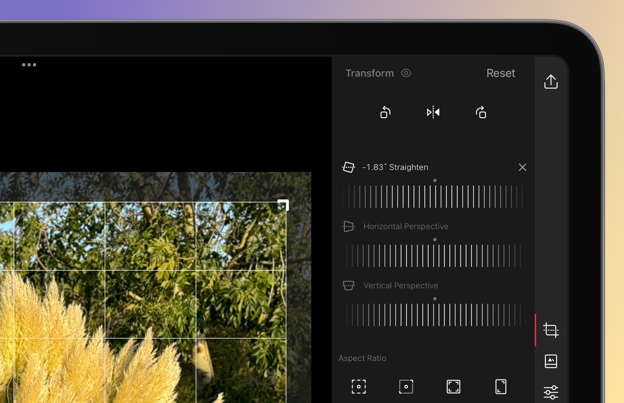Select the original aspect ratio icon
The height and width of the screenshot is (403, 624).
[x=406, y=386]
